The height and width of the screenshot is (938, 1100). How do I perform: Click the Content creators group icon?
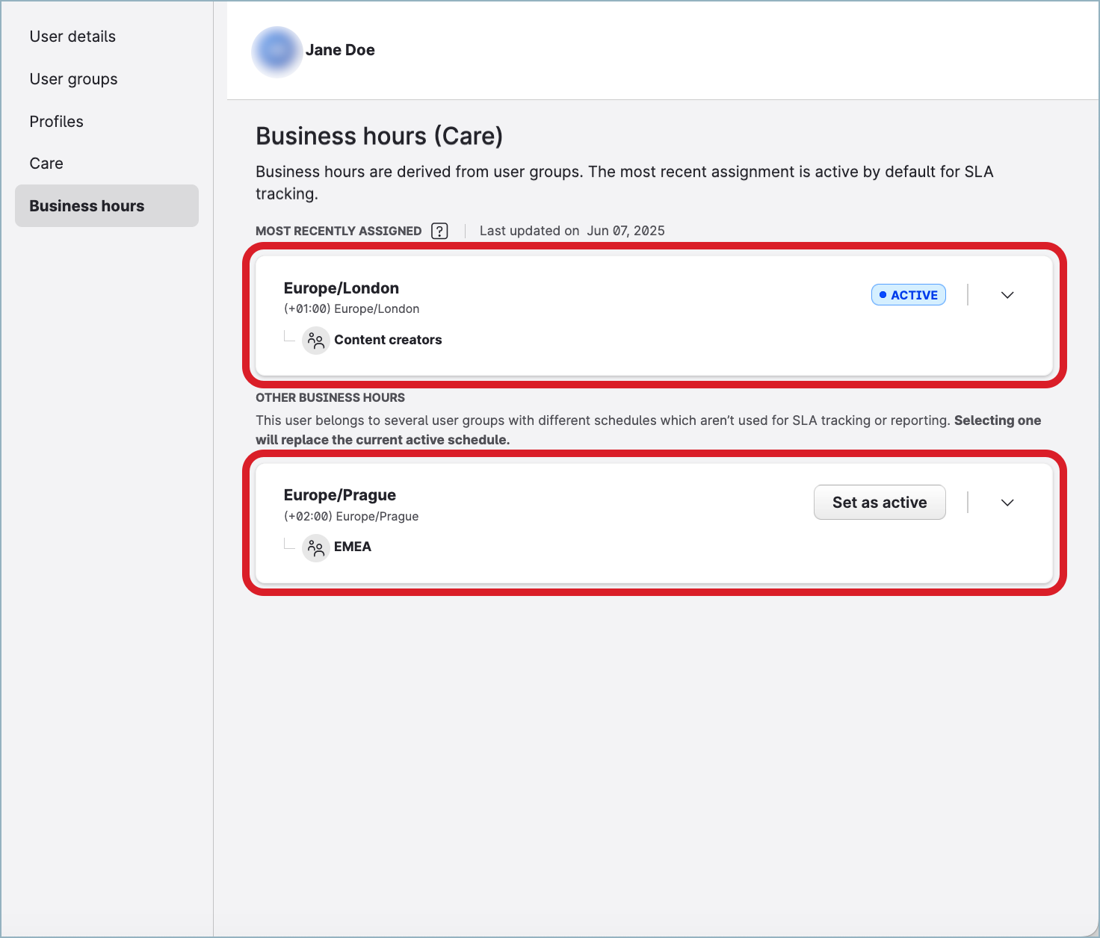click(316, 341)
